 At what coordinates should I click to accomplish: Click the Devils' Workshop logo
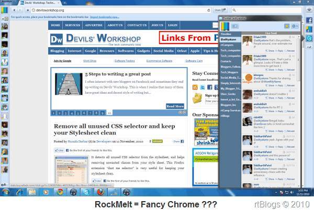[x=96, y=39]
